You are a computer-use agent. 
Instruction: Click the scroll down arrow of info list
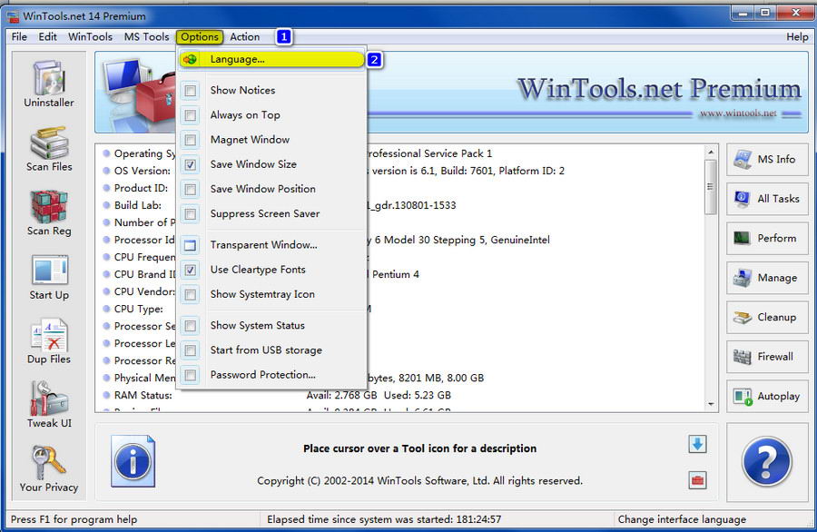tap(711, 404)
